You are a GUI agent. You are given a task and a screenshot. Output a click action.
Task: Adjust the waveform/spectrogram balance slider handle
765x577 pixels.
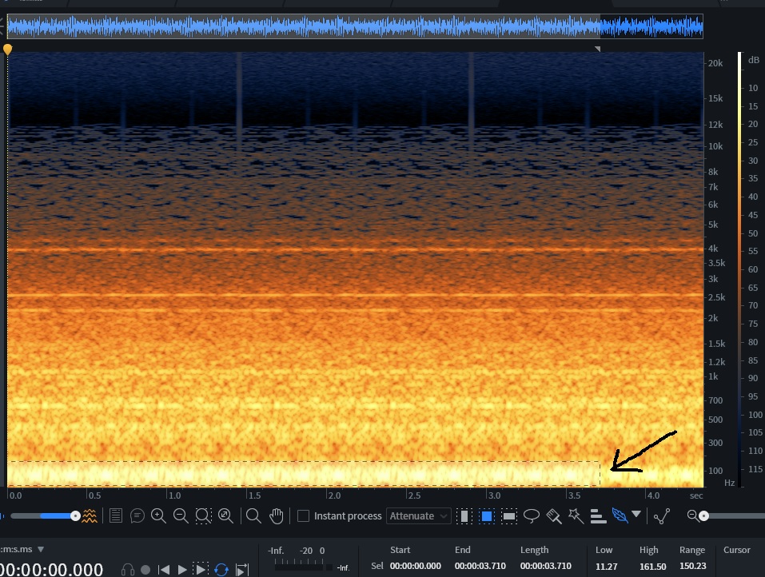click(x=75, y=515)
